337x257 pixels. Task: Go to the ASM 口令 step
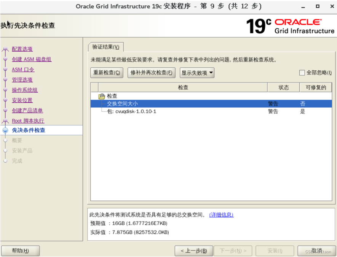(x=23, y=70)
